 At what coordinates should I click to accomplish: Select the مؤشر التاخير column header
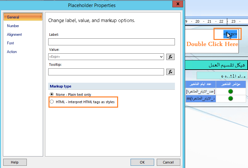(231, 84)
